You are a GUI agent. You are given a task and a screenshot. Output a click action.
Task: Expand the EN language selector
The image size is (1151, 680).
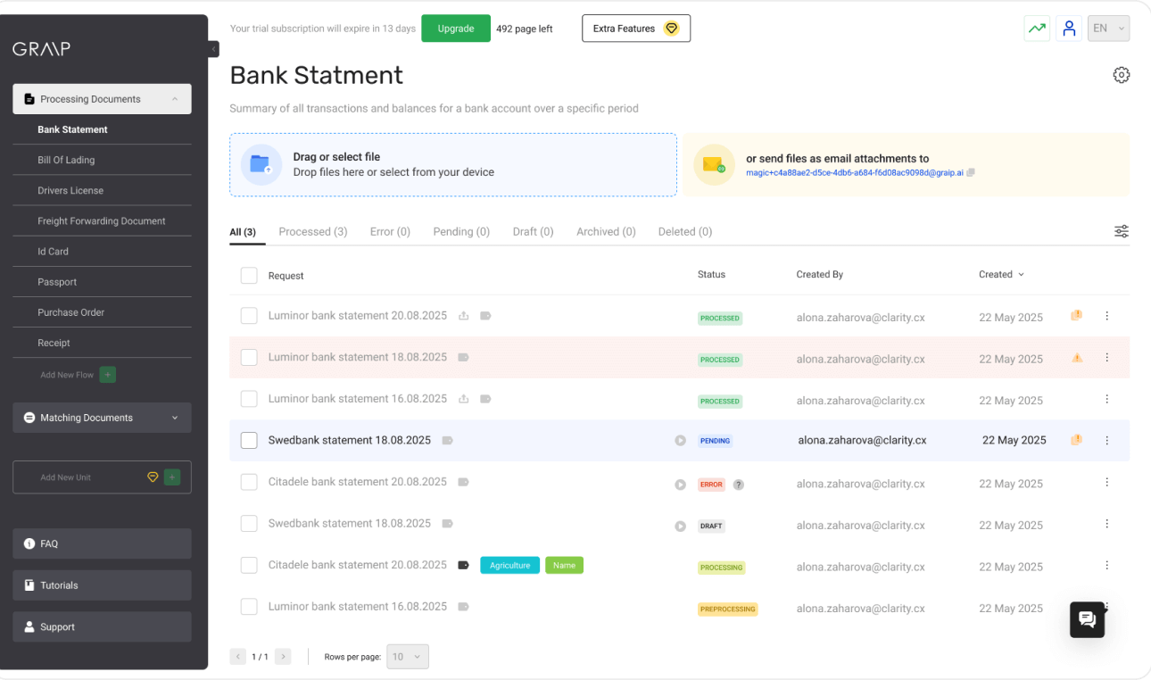1108,28
